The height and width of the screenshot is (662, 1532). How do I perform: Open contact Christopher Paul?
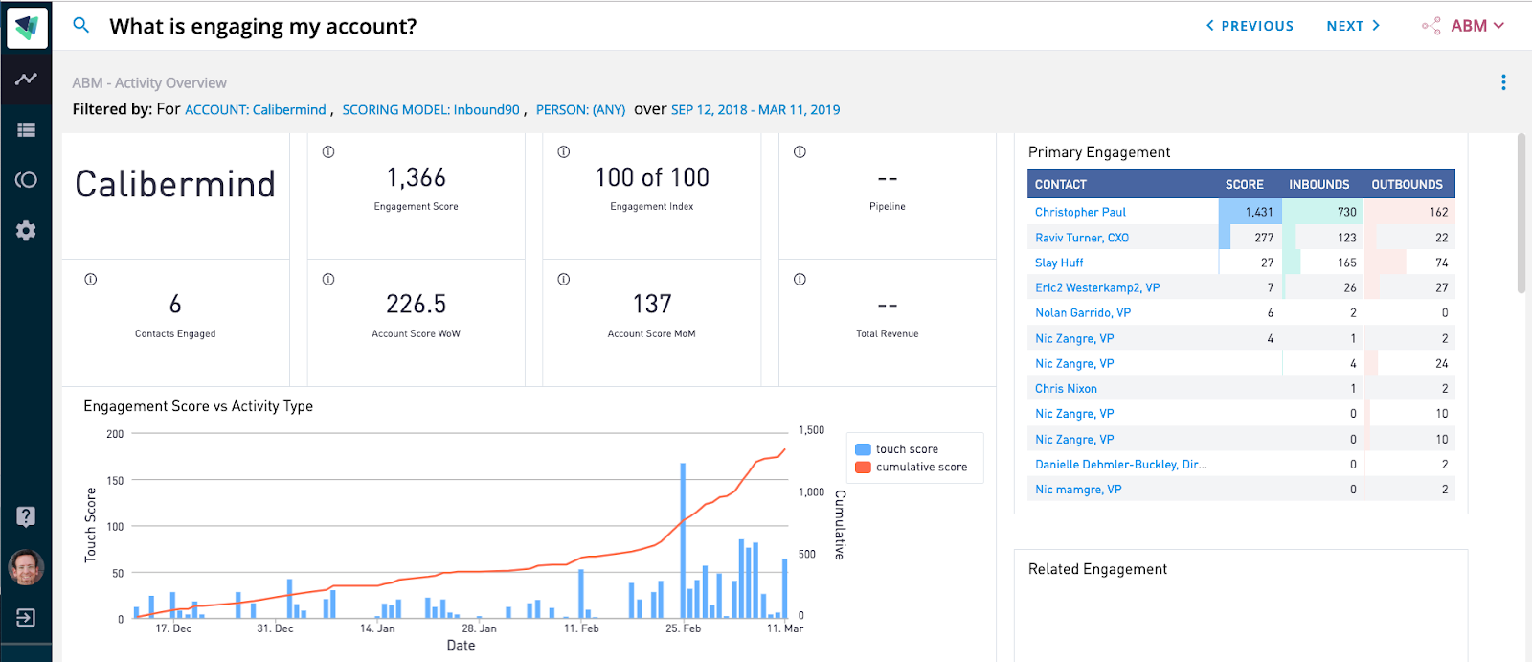coord(1080,212)
